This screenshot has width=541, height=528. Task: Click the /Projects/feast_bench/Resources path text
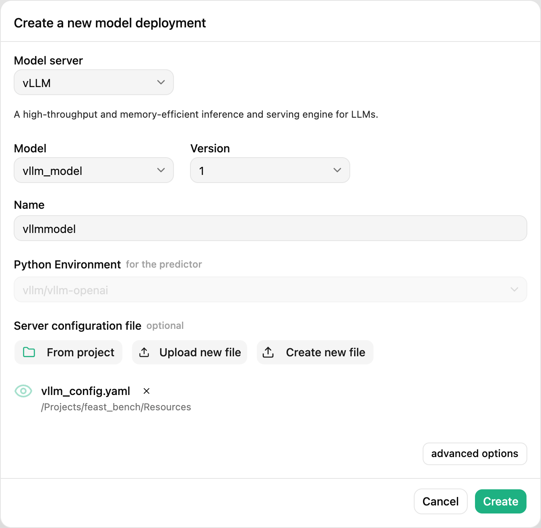click(116, 407)
